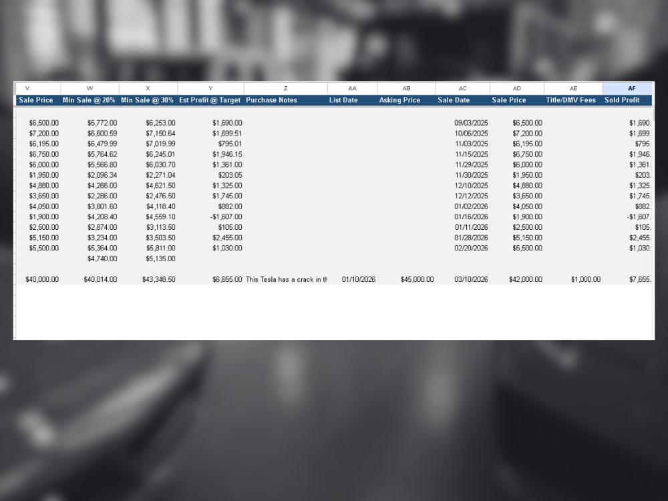Select the $7,655 sold profit cell

click(627, 279)
